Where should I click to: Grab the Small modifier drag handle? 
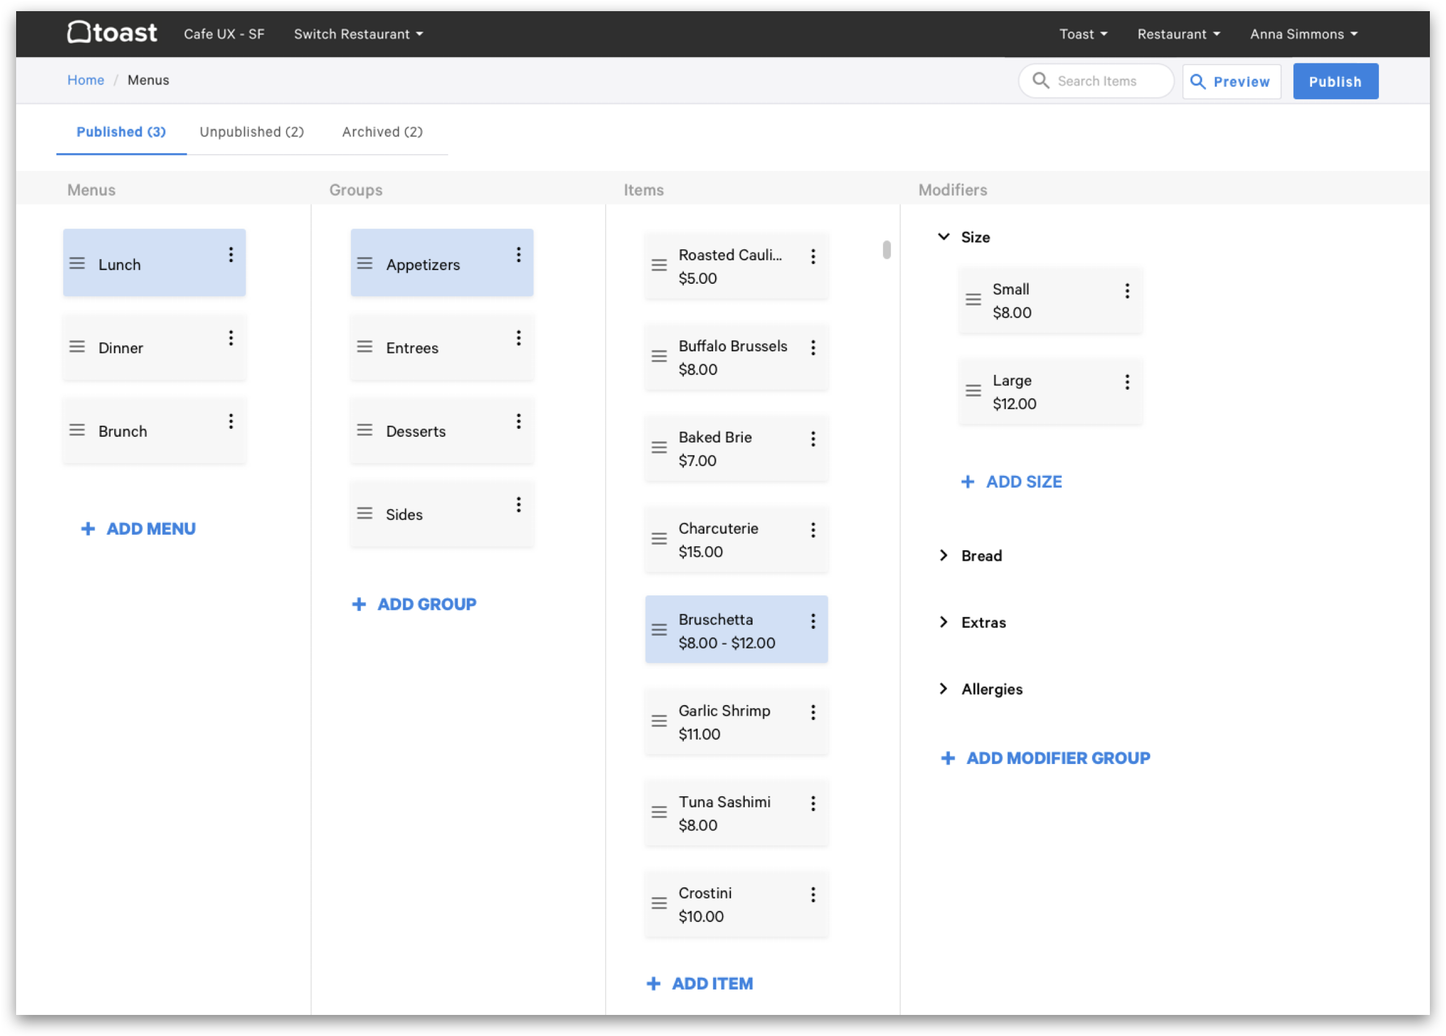tap(973, 299)
